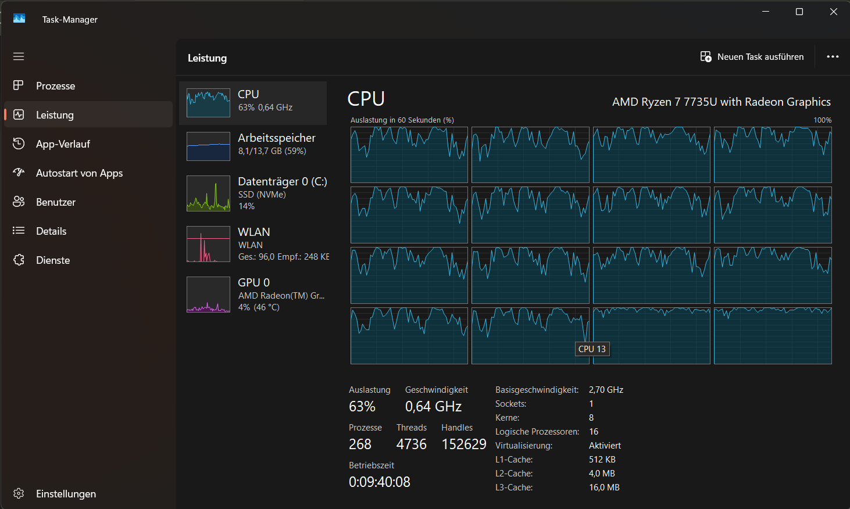Click the Leistung page header
Screen dimensions: 850x509
[x=207, y=58]
